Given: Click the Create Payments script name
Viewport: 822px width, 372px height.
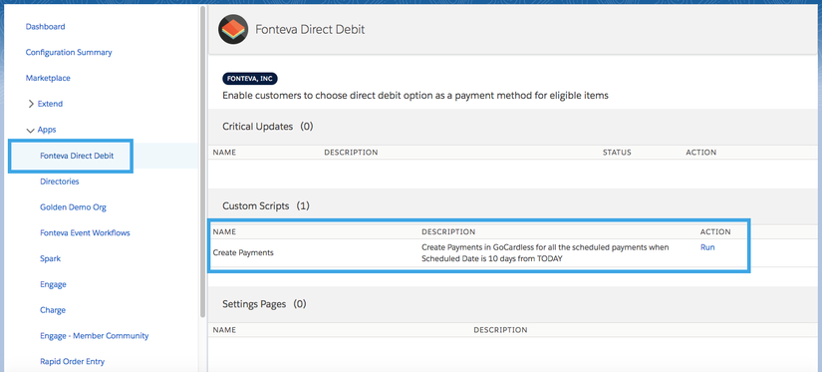Looking at the screenshot, I should [243, 252].
